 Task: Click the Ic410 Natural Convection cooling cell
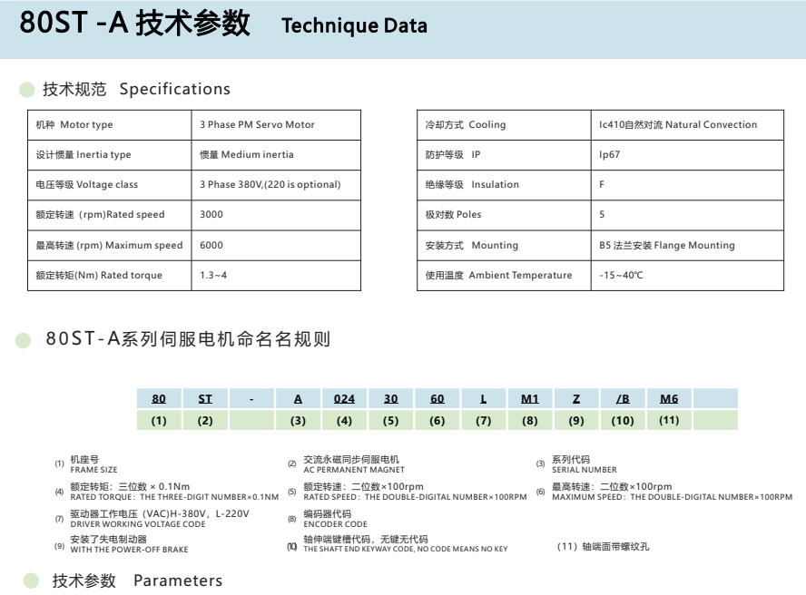677,125
